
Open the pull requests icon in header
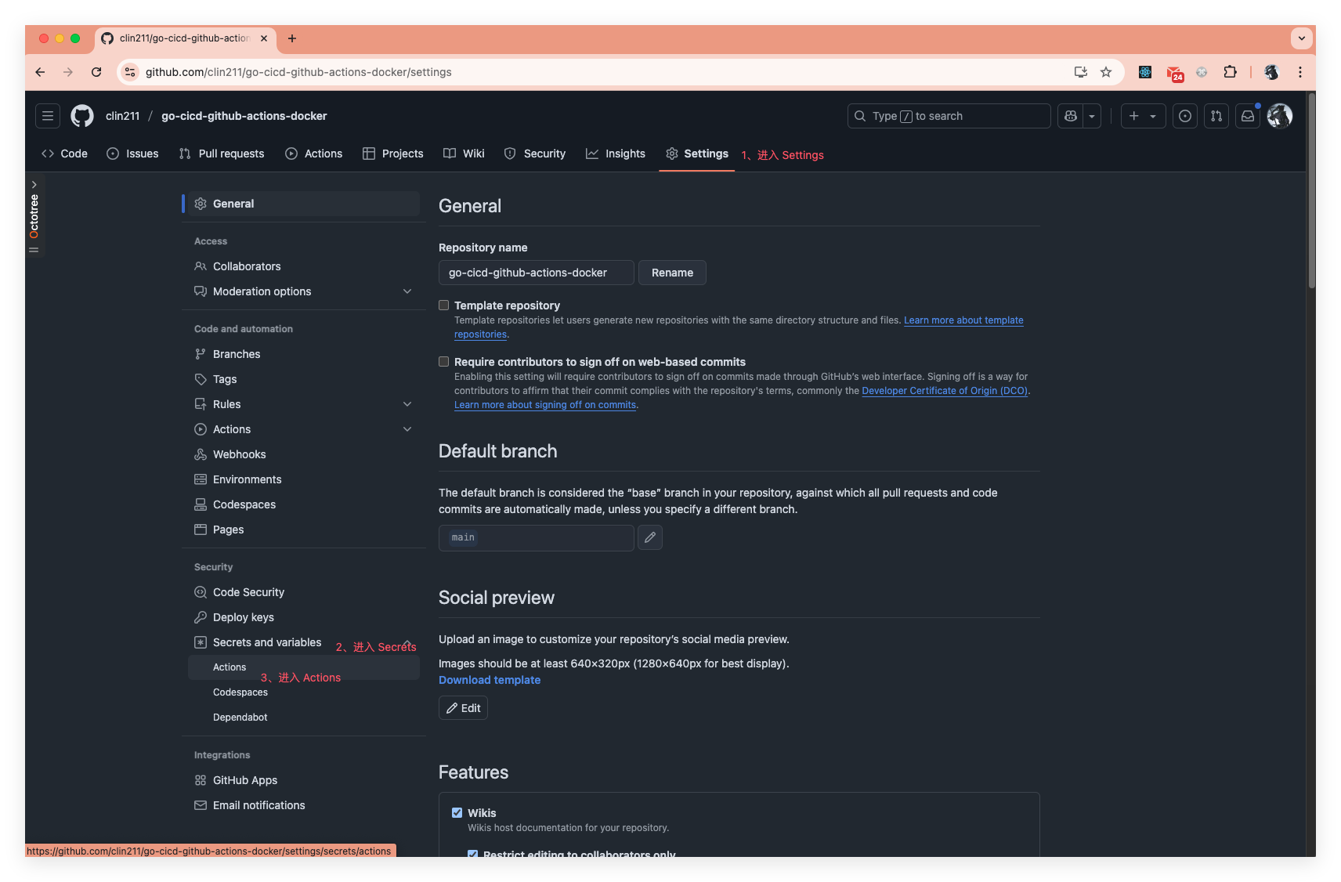(1216, 116)
